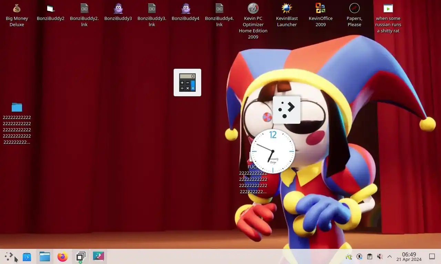Select the BonziBuddy3 purple gorilla icon
The height and width of the screenshot is (264, 441).
click(x=118, y=9)
